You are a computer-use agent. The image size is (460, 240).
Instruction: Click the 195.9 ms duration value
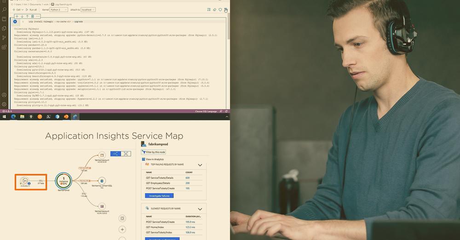click(x=190, y=222)
